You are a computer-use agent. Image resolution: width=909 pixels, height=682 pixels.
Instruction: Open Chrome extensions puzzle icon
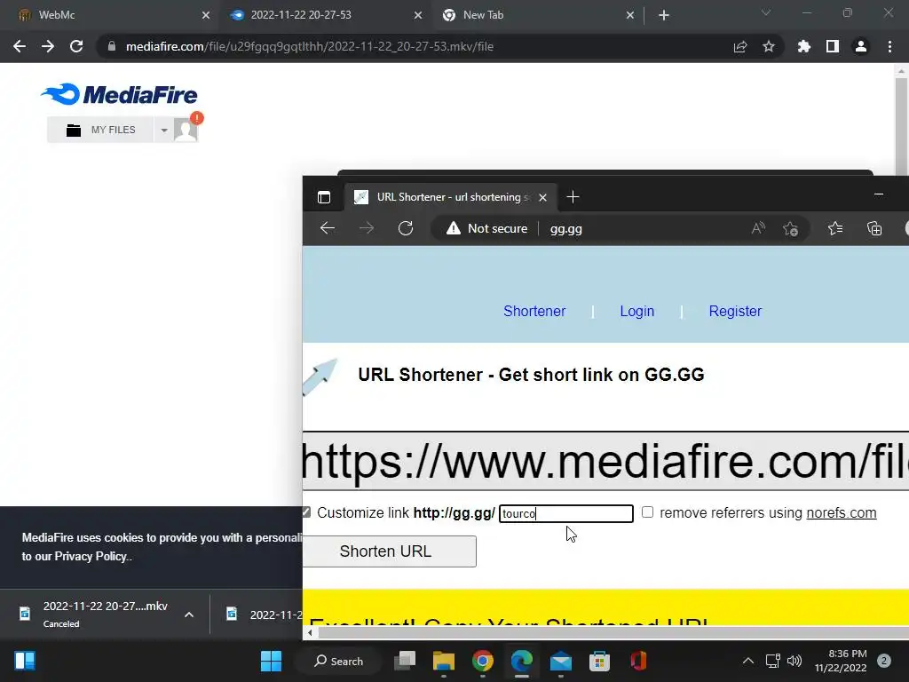[804, 46]
